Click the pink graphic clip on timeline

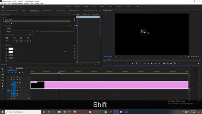click(x=110, y=85)
